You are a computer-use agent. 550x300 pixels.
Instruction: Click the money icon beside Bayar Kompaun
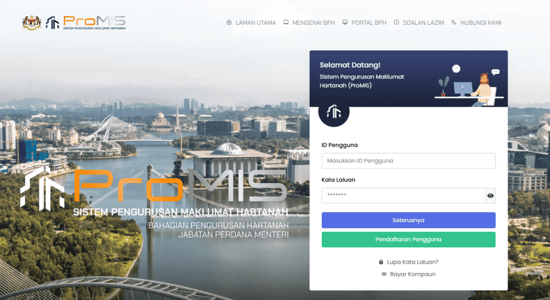(x=384, y=274)
